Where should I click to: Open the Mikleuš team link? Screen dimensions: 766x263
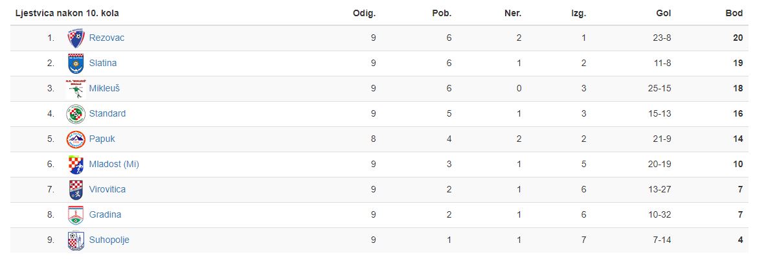[104, 89]
